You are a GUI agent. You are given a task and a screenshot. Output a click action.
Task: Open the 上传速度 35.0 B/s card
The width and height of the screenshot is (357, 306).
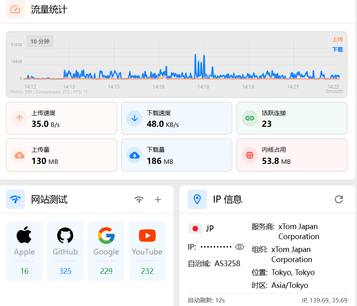[x=62, y=118]
